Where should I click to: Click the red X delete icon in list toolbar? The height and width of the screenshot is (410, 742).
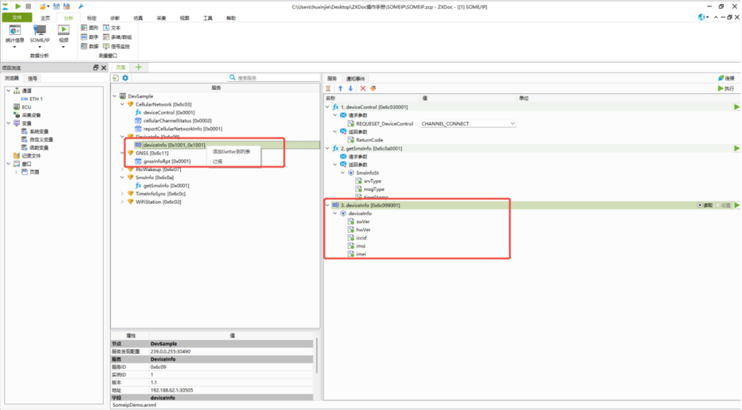(363, 89)
